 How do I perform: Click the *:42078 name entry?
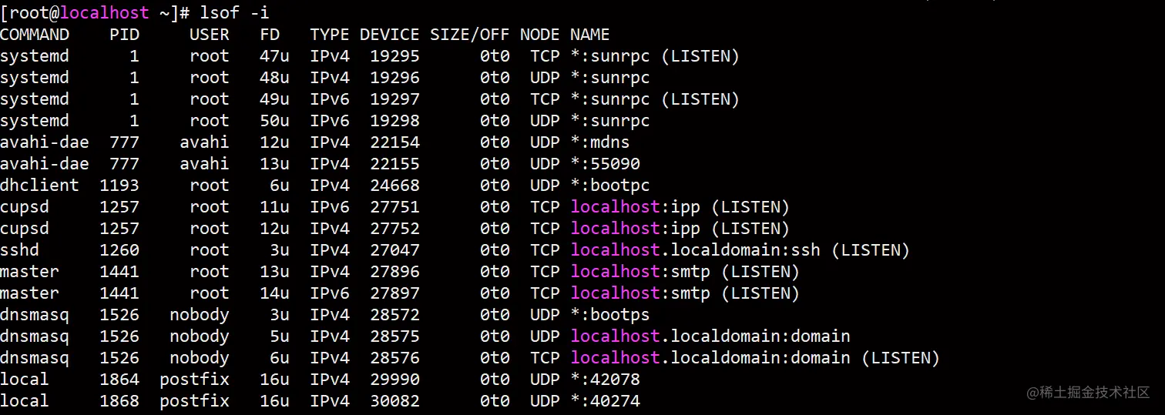click(x=606, y=380)
